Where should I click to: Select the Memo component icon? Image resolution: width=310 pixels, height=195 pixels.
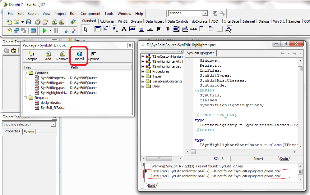click(141, 29)
